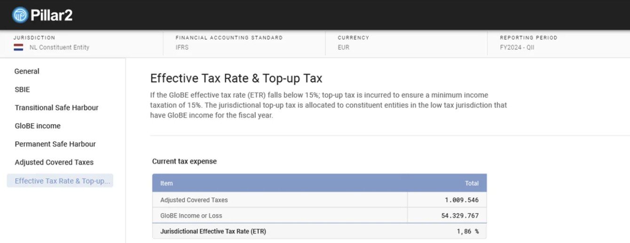The width and height of the screenshot is (630, 243).
Task: Open the GloBE income section
Action: (x=38, y=126)
